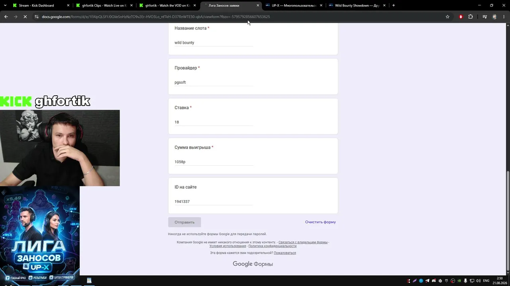Open Связаться с владельцем формы link
Image resolution: width=510 pixels, height=286 pixels.
303,242
